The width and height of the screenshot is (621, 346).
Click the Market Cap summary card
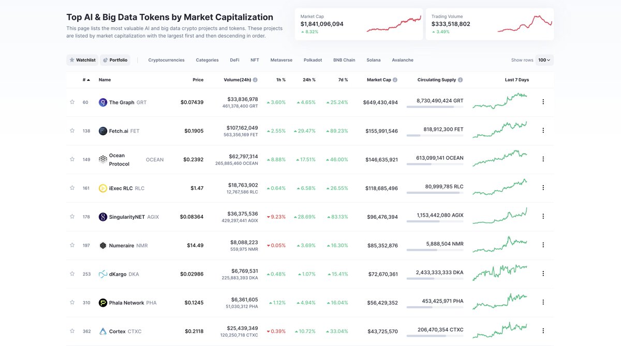click(359, 24)
